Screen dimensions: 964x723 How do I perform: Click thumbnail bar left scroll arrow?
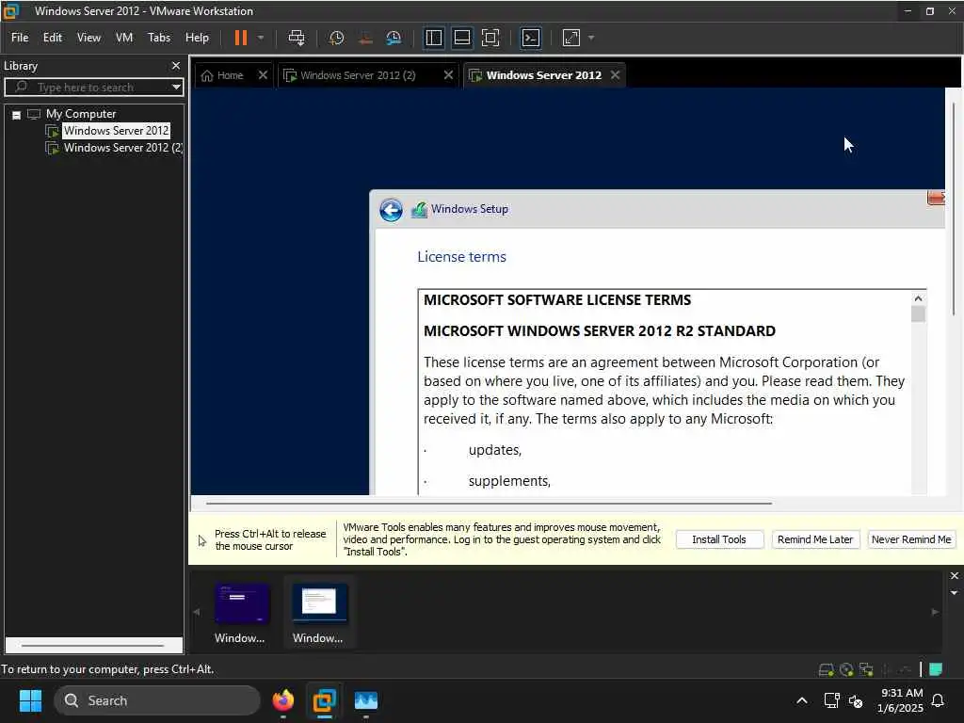[196, 612]
